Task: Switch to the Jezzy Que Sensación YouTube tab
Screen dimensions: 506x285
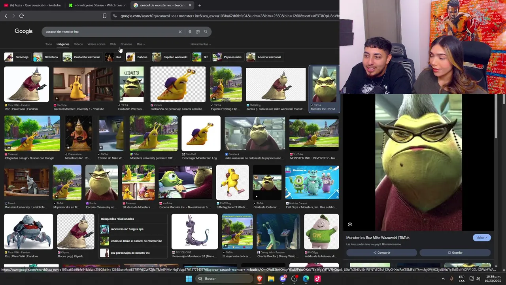Action: [32, 5]
